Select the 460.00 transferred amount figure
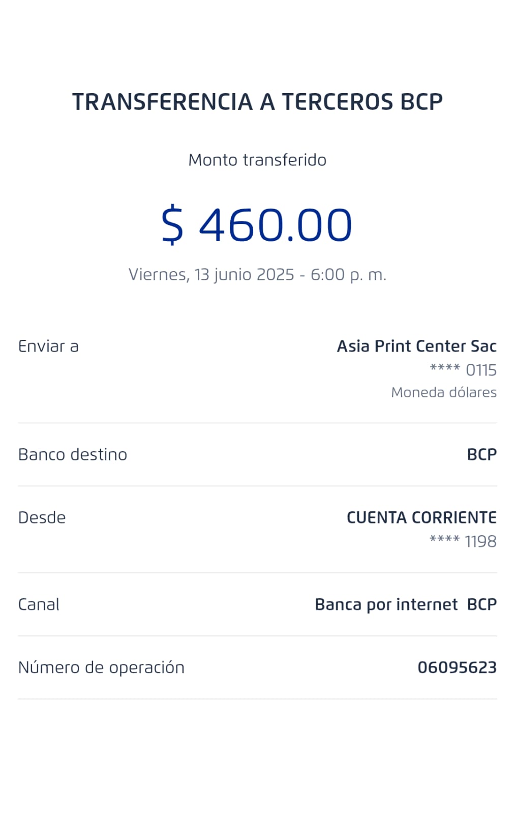The image size is (515, 814). point(275,225)
